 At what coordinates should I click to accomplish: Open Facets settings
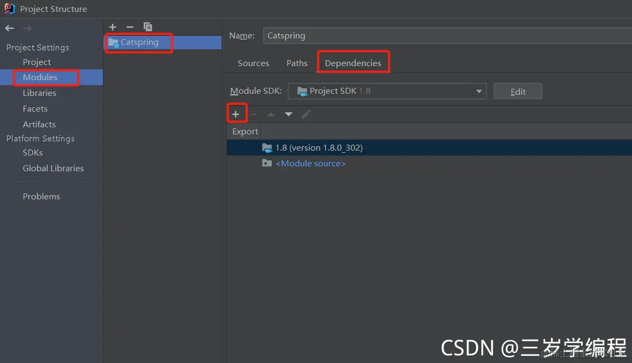click(35, 108)
